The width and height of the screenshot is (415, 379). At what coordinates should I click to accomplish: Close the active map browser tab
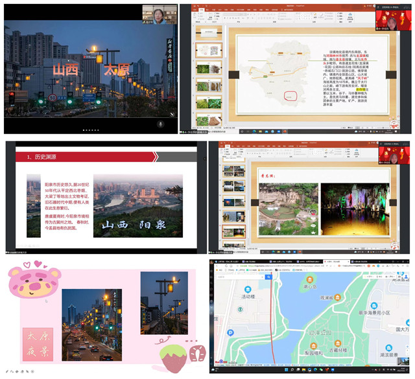(348, 261)
